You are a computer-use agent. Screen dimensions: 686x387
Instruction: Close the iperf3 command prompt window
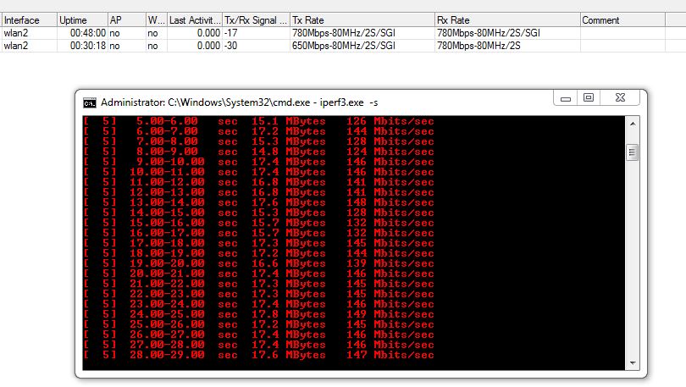620,97
